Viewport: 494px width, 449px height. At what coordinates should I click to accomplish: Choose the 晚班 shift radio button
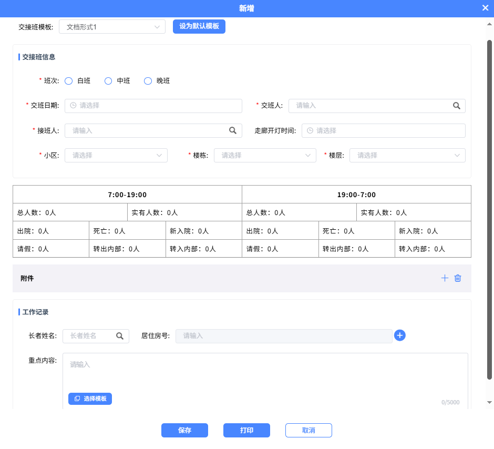(148, 81)
